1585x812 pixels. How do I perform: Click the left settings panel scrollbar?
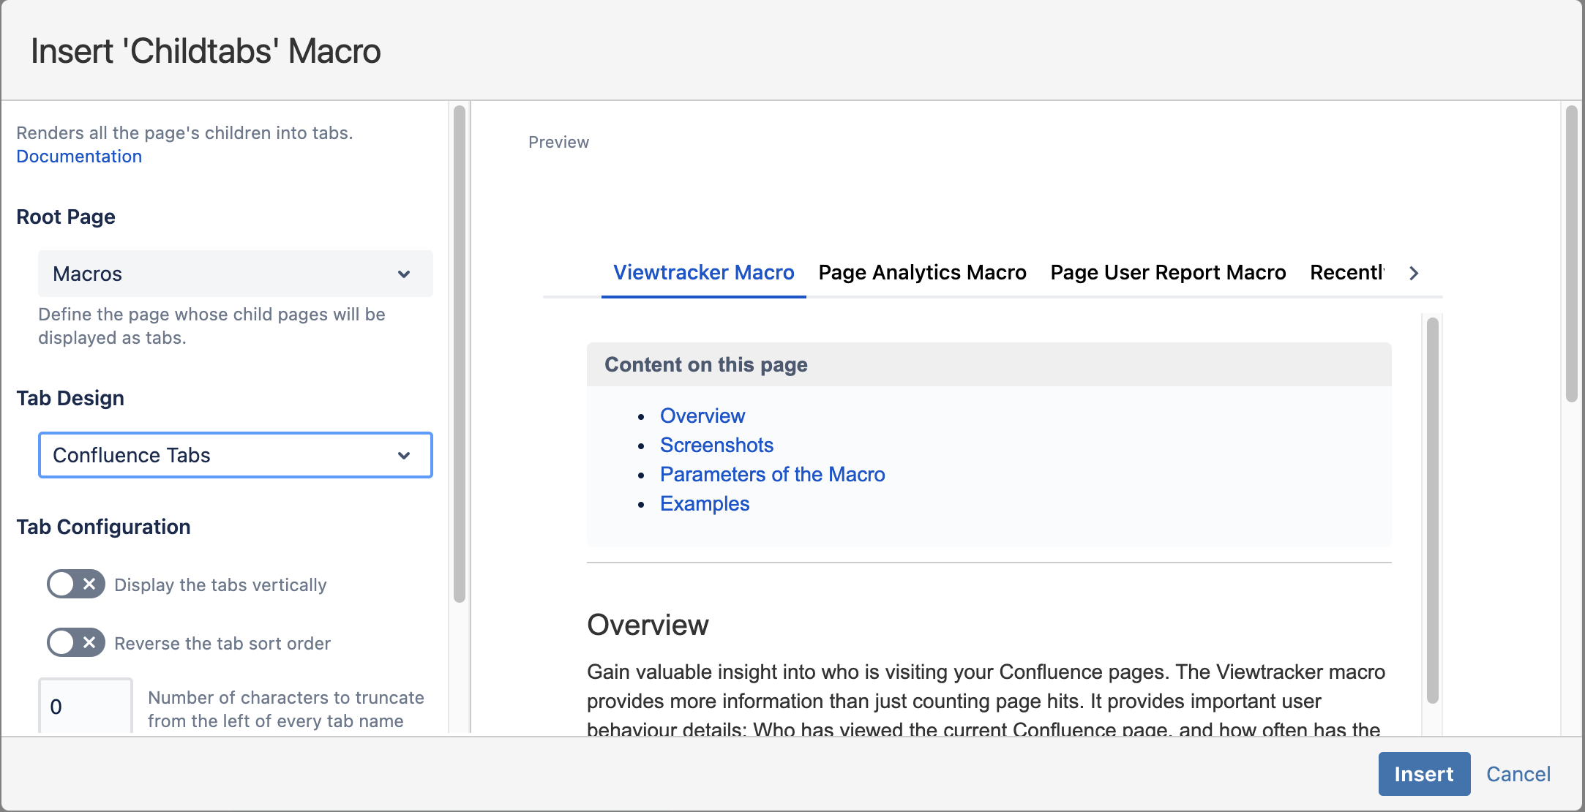(460, 354)
